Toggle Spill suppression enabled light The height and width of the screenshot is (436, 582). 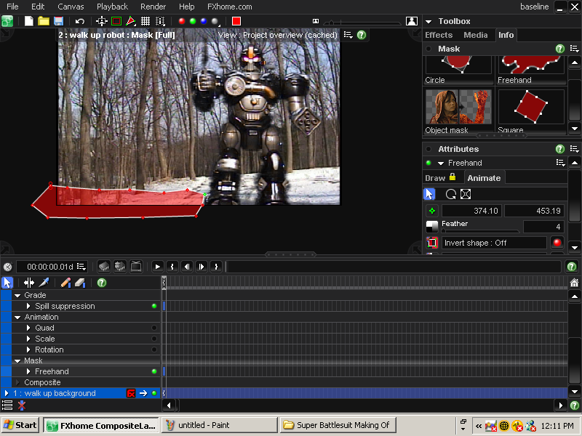(x=154, y=306)
